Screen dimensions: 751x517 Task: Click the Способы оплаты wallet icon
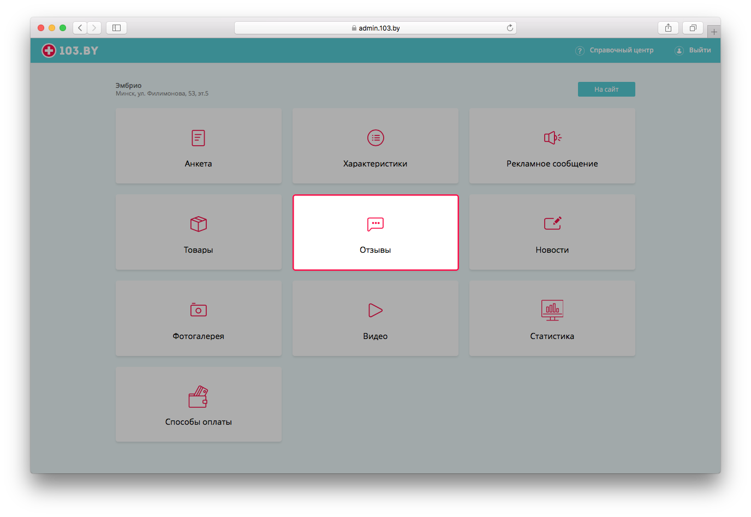(198, 397)
